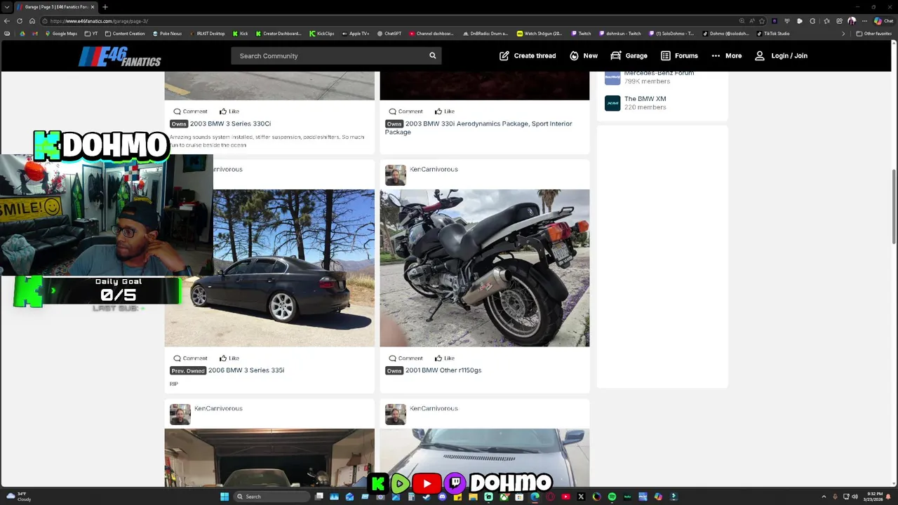
Task: Open Discord from the taskbar
Action: [x=442, y=497]
